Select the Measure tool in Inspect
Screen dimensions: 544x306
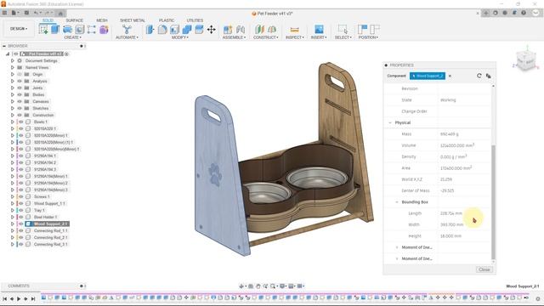[x=294, y=30]
